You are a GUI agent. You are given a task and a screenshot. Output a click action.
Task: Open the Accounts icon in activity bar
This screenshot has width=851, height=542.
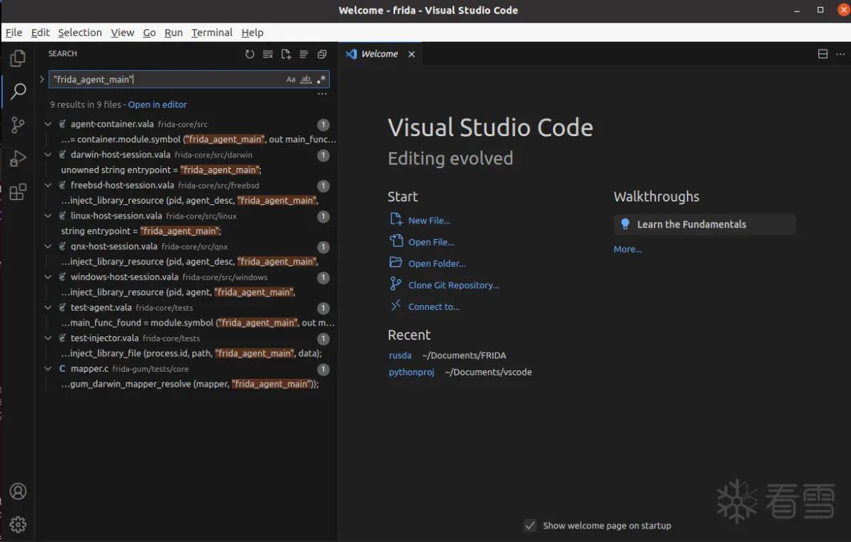click(18, 491)
